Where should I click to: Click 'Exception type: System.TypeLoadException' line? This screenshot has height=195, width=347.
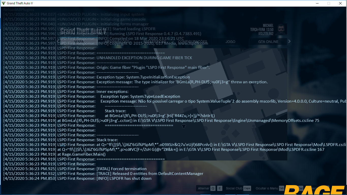click(92, 96)
